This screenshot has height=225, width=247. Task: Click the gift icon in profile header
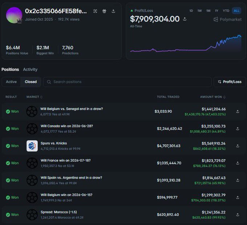tap(104, 11)
